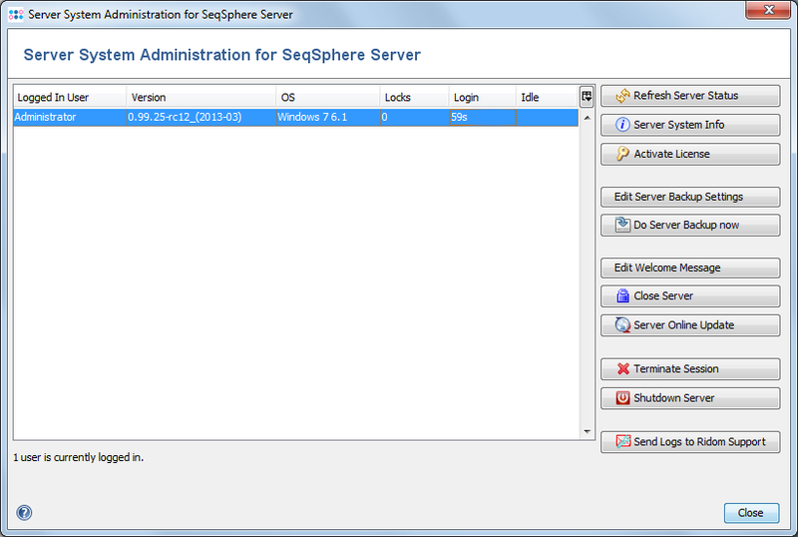This screenshot has height=537, width=798.
Task: Click Edit Server Backup Settings button
Action: click(x=690, y=196)
